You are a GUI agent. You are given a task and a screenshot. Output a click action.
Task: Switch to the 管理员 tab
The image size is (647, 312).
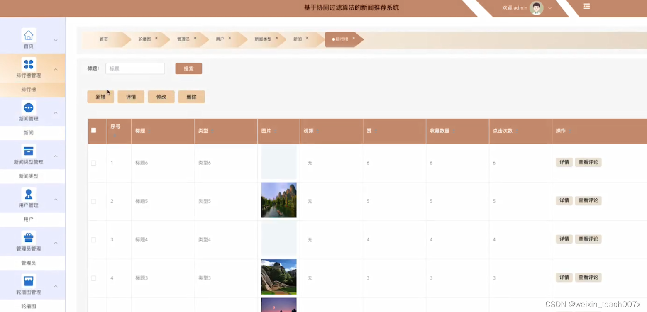pos(183,39)
